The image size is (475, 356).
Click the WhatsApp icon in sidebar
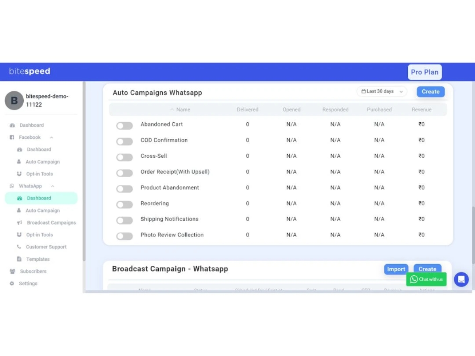pyautogui.click(x=12, y=186)
